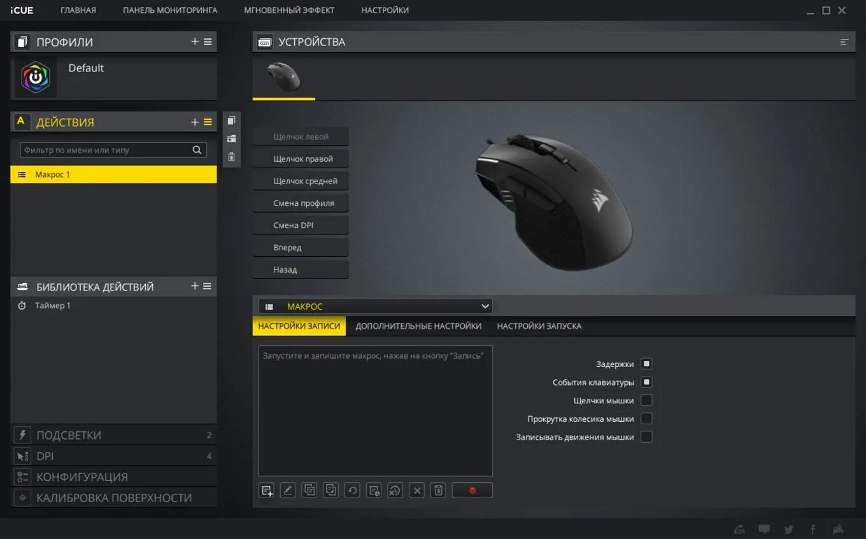Switch to the НАСТРОЙКИ ЗАПУСКА tab
Image resolution: width=866 pixels, height=539 pixels.
(x=539, y=326)
